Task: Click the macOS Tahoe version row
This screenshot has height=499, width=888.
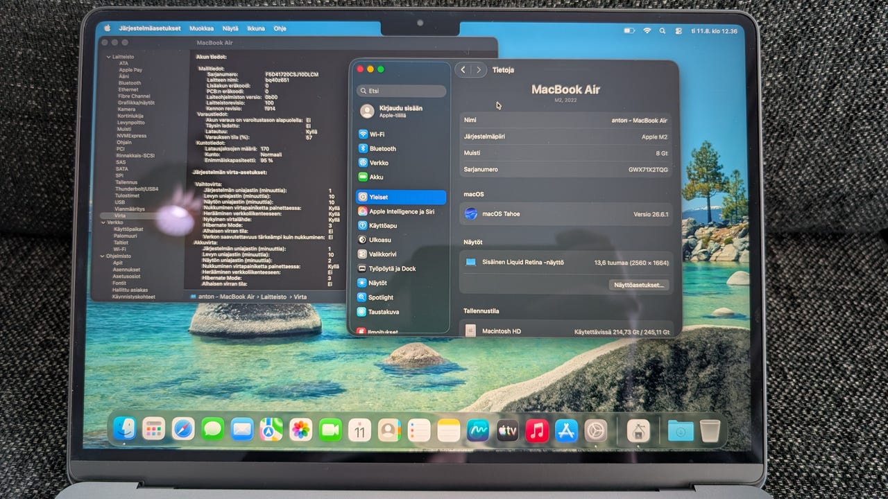Action: (566, 214)
